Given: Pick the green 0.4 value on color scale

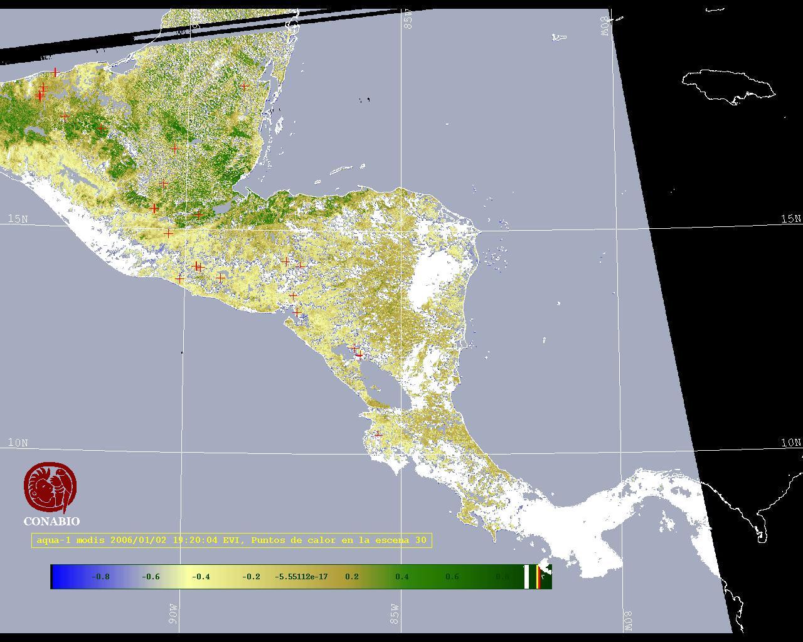Looking at the screenshot, I should [x=402, y=577].
